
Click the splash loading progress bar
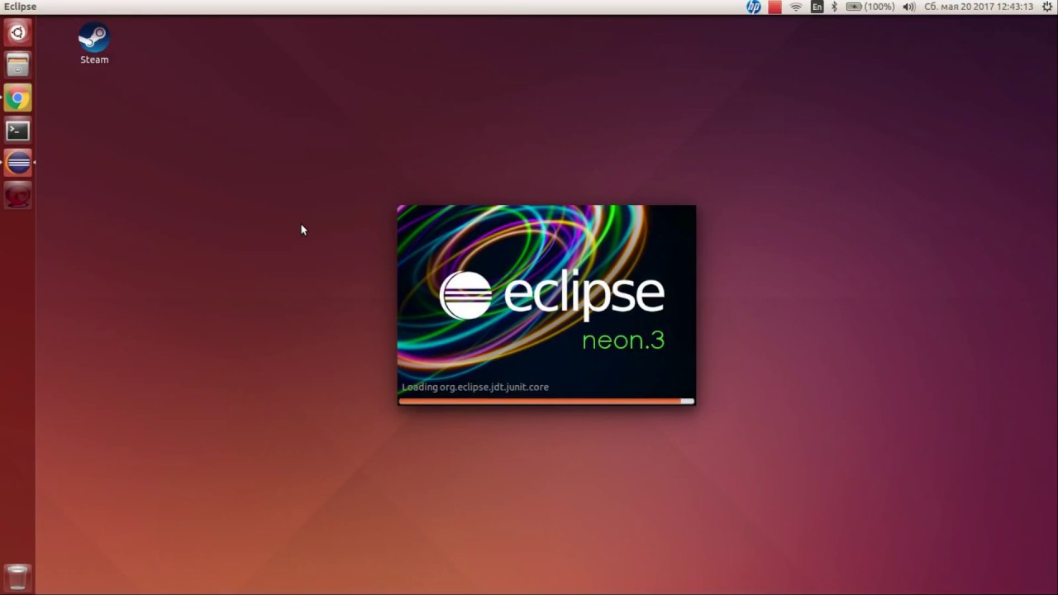[546, 401]
